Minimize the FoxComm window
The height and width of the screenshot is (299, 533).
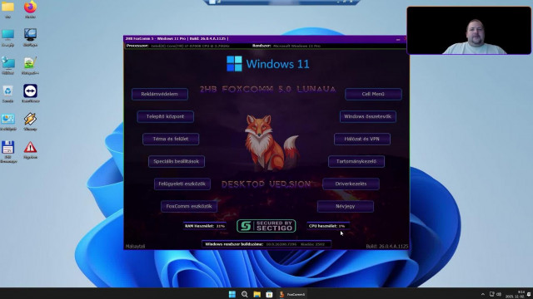point(398,39)
